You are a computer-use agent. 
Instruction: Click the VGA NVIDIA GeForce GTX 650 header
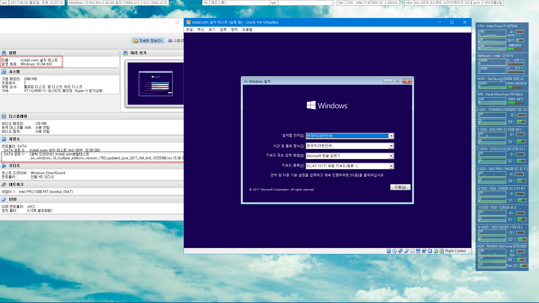pyautogui.click(x=501, y=246)
